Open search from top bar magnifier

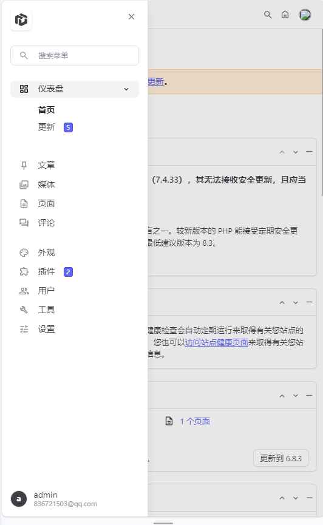click(268, 15)
